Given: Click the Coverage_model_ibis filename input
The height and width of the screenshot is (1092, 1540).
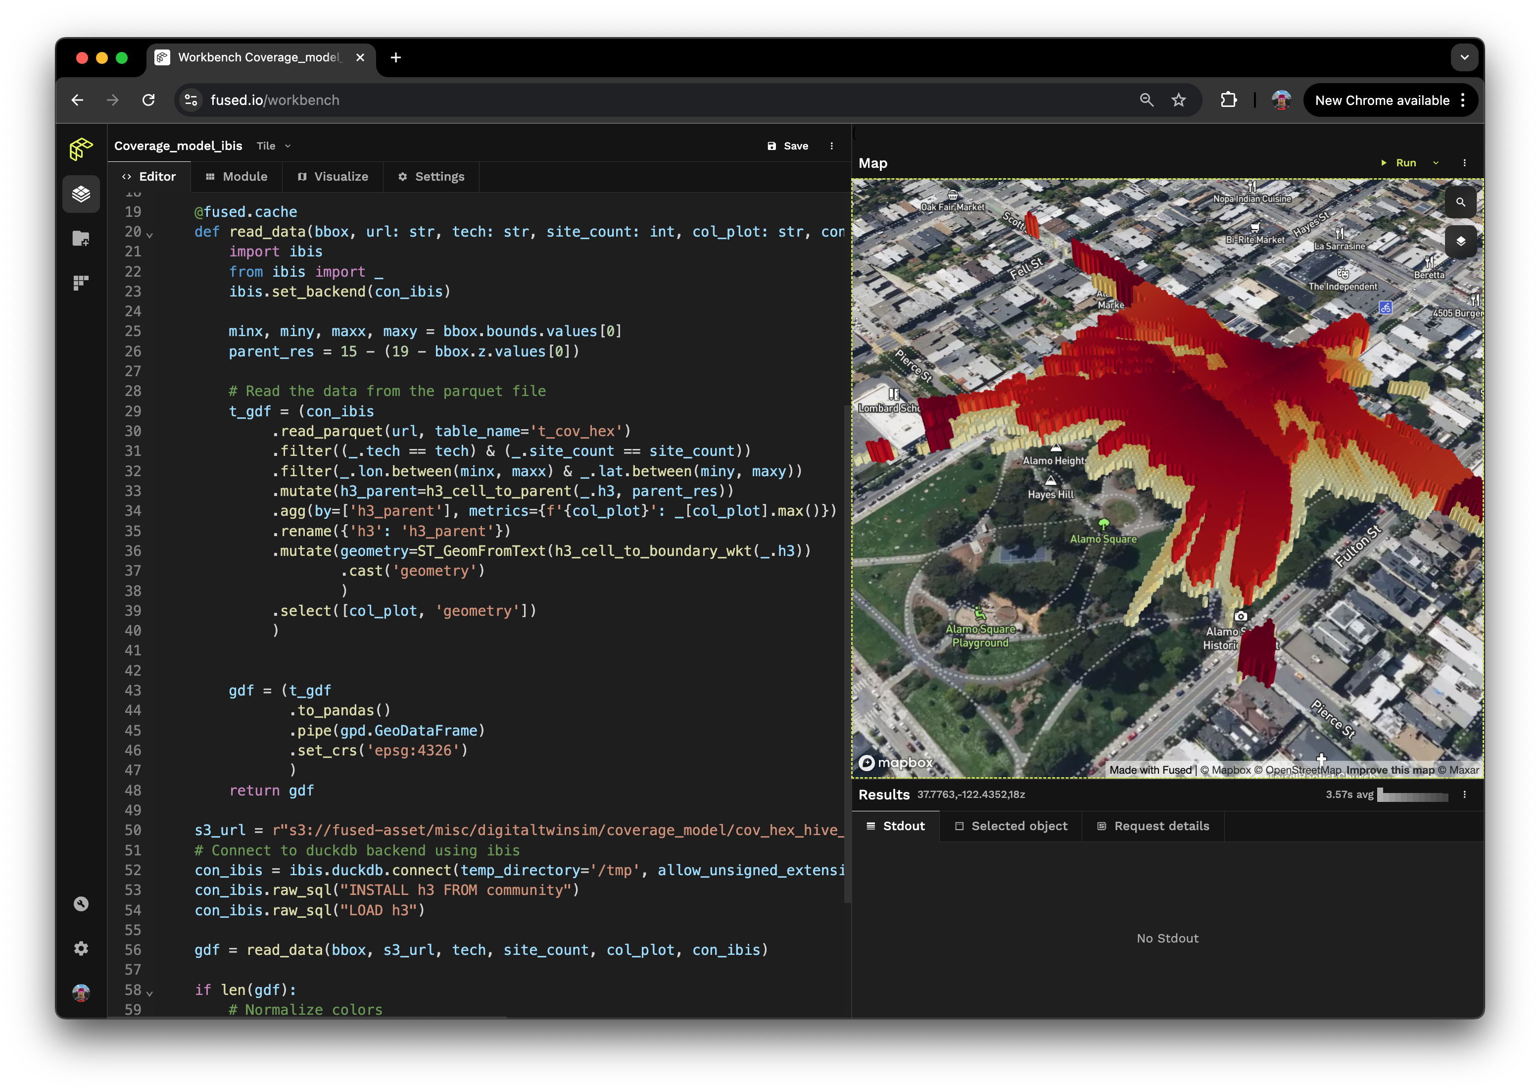Looking at the screenshot, I should (x=178, y=144).
